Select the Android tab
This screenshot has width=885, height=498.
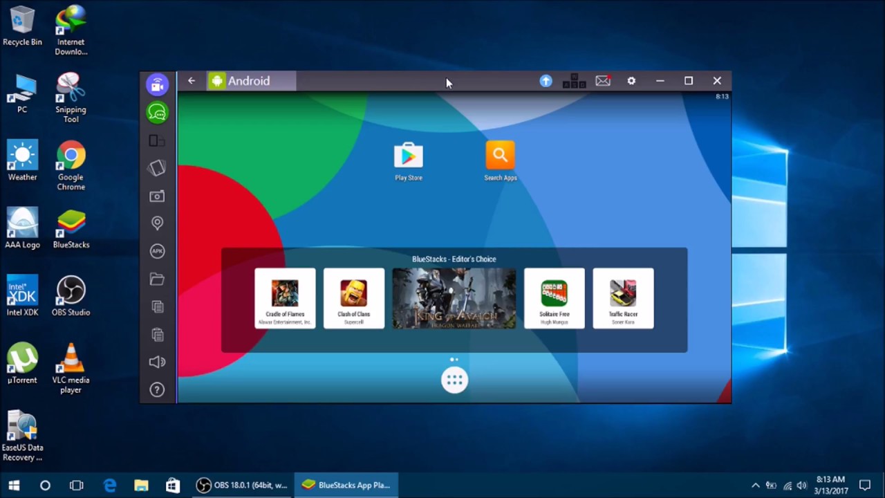250,81
